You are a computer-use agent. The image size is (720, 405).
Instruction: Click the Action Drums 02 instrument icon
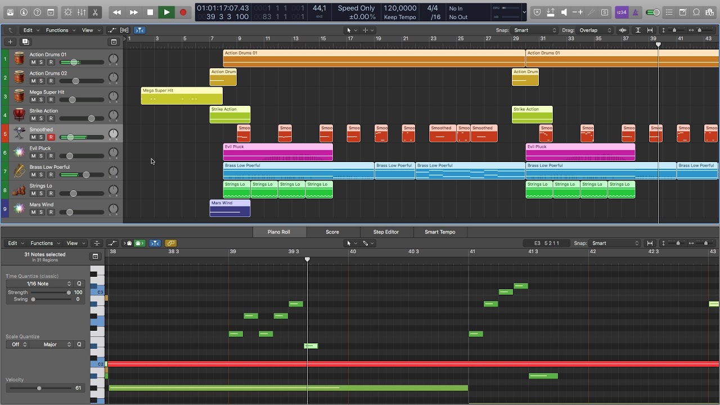[19, 77]
